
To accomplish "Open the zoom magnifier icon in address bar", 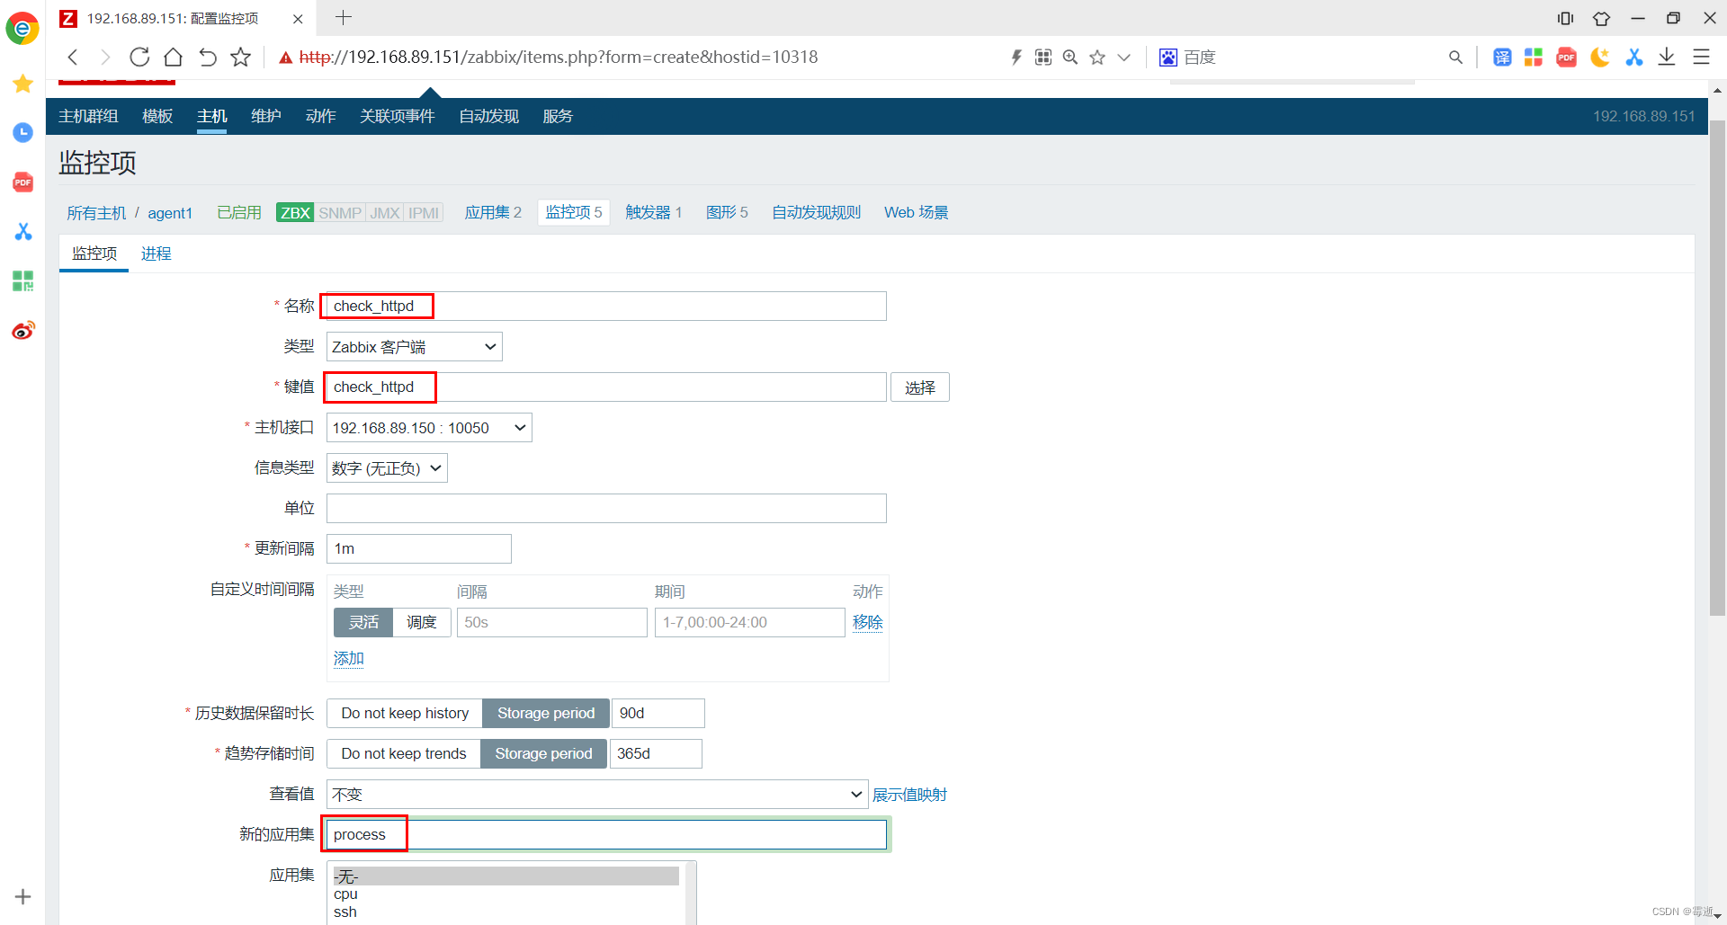I will pos(1070,58).
